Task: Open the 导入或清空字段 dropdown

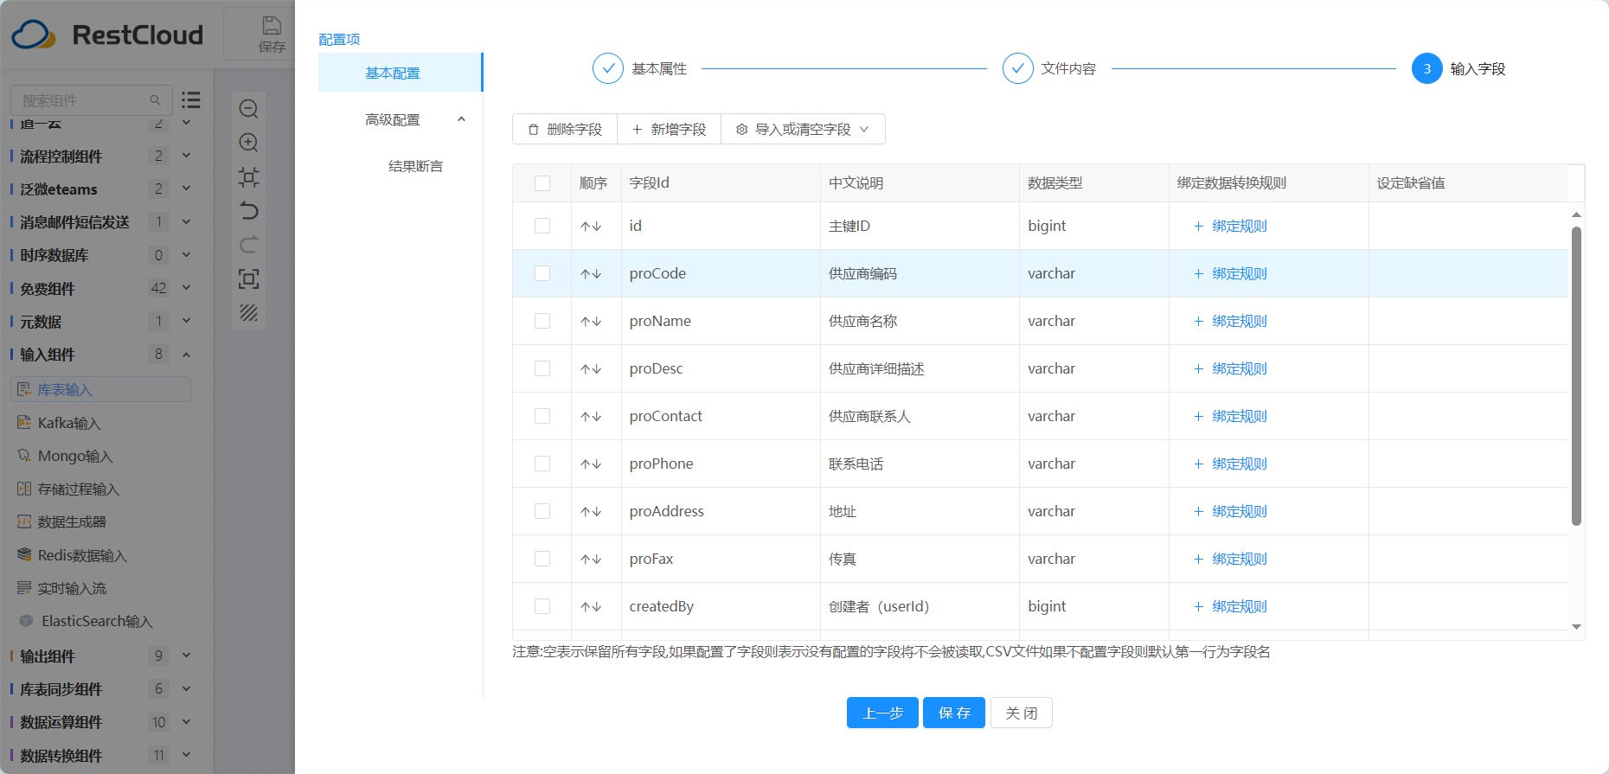Action: tap(803, 129)
